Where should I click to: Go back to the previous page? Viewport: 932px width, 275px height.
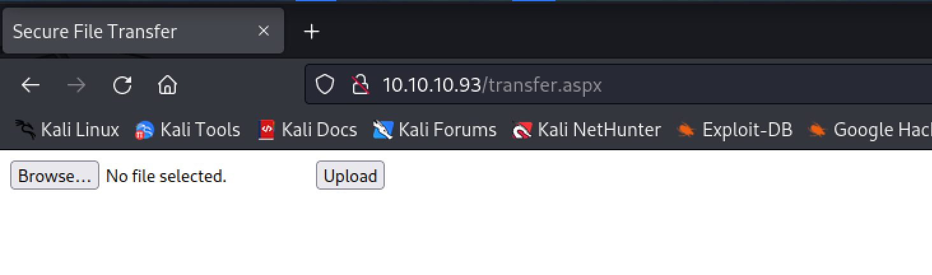pos(31,85)
